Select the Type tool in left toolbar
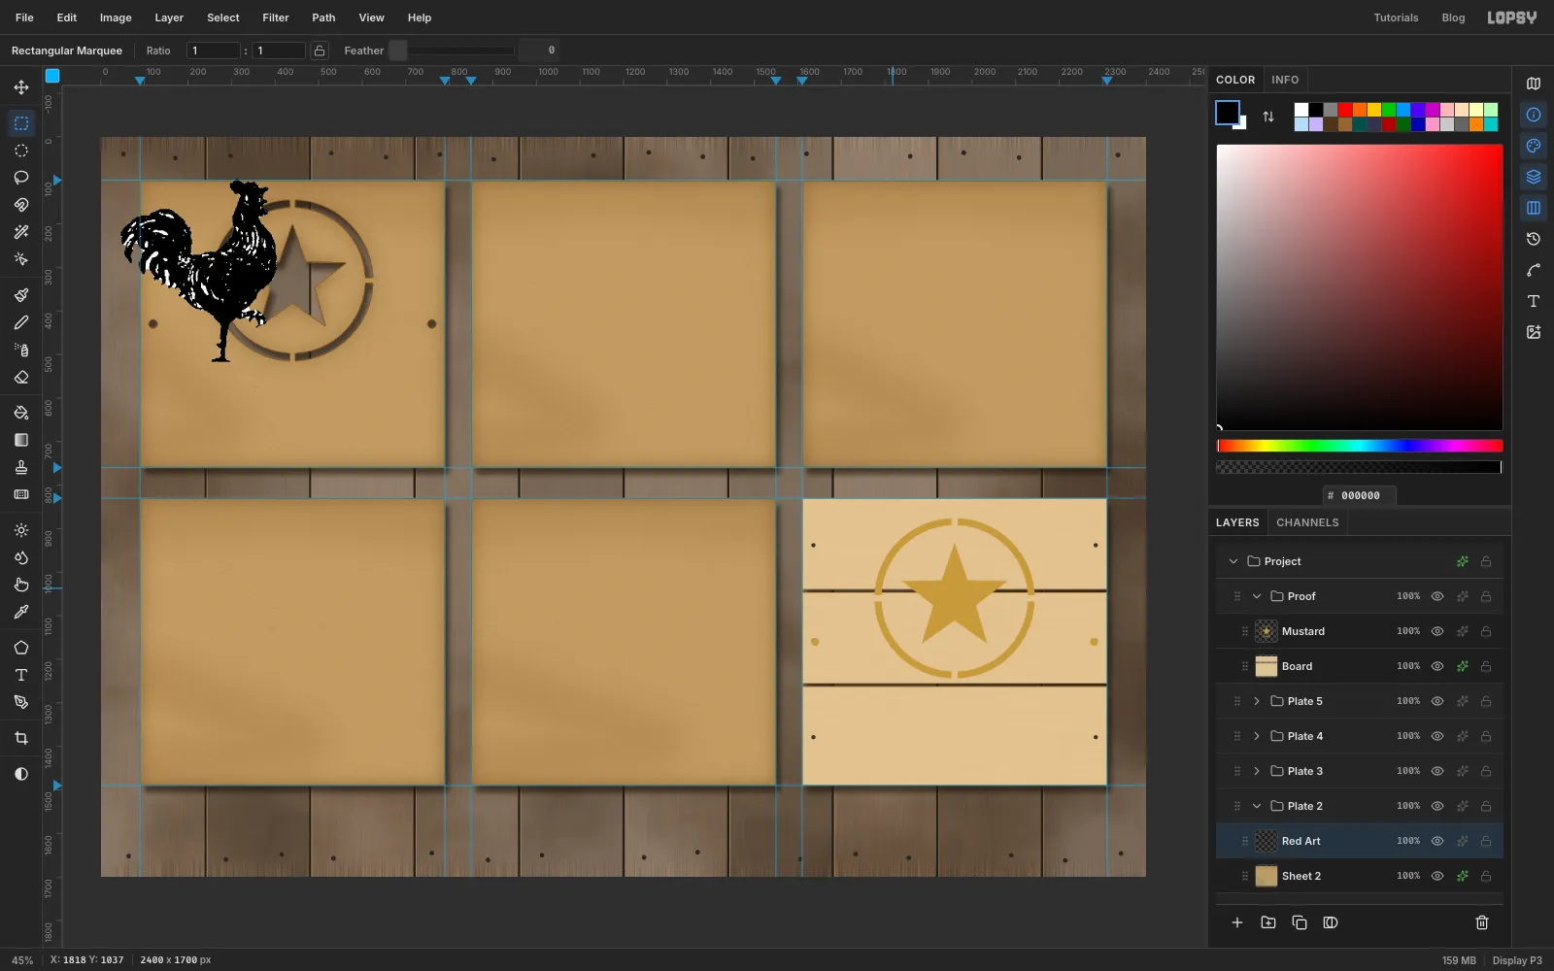This screenshot has height=971, width=1554. click(21, 675)
